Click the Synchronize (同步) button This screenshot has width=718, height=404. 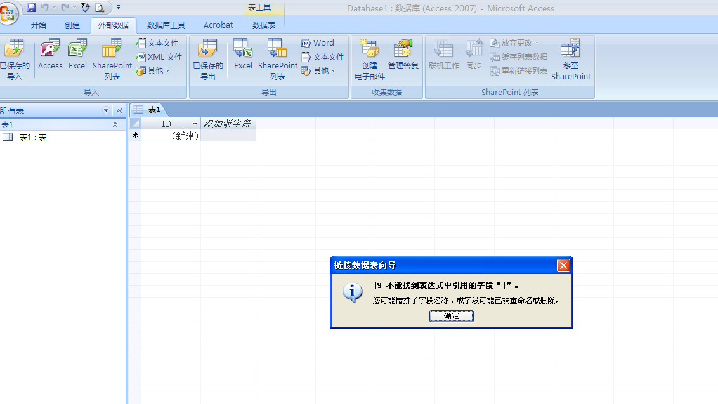[x=473, y=55]
